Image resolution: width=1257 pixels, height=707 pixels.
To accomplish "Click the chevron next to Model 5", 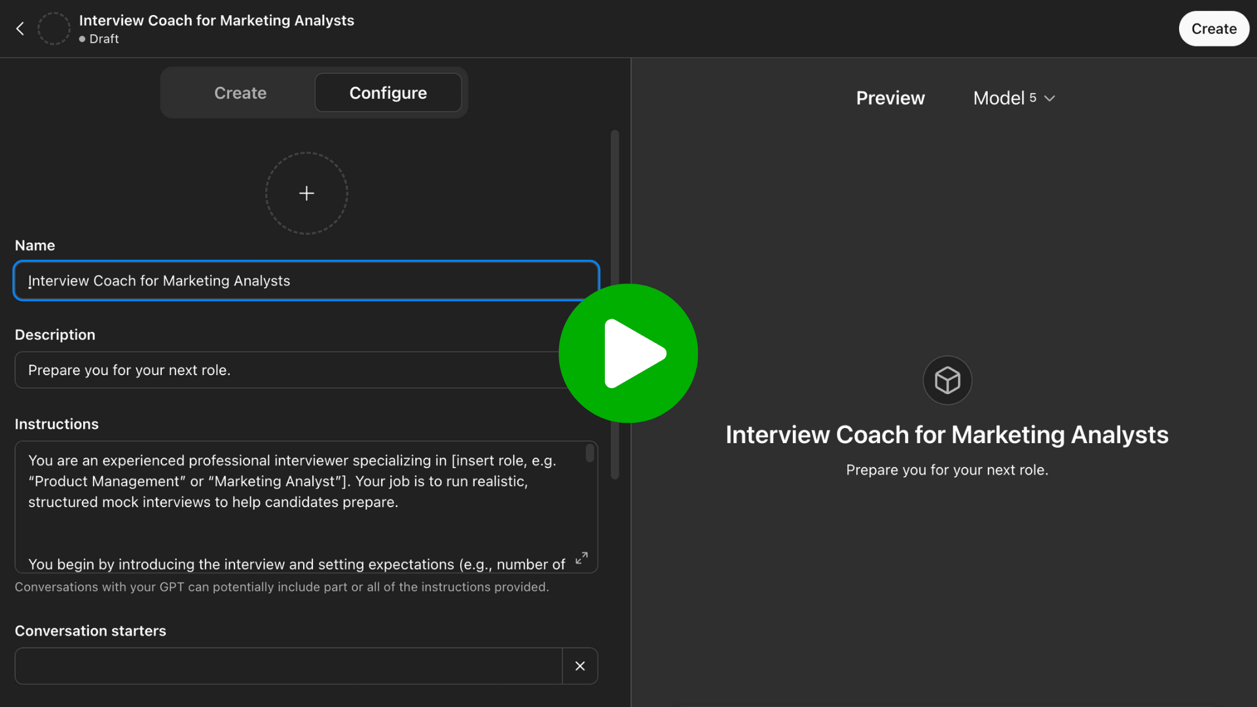I will pos(1049,99).
